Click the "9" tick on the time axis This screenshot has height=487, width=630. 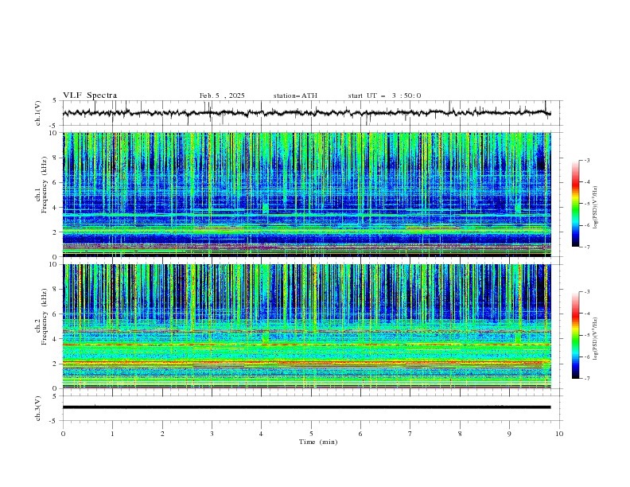509,434
